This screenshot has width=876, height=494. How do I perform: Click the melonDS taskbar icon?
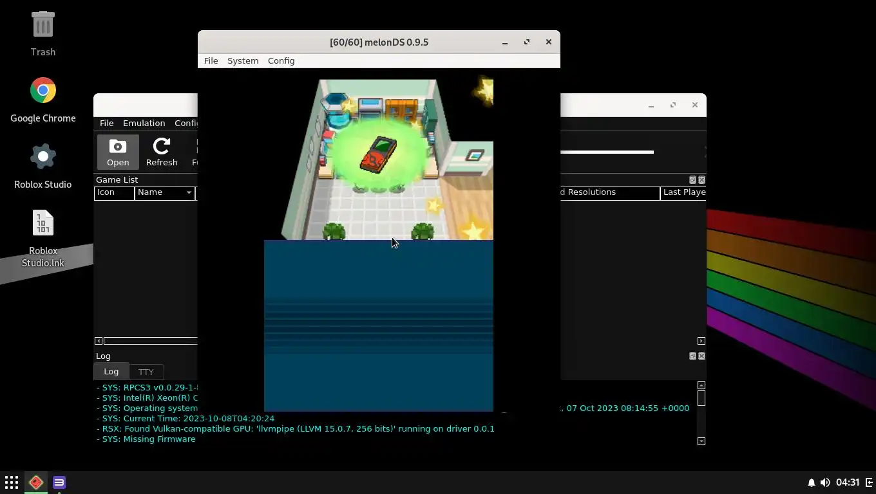tap(36, 482)
